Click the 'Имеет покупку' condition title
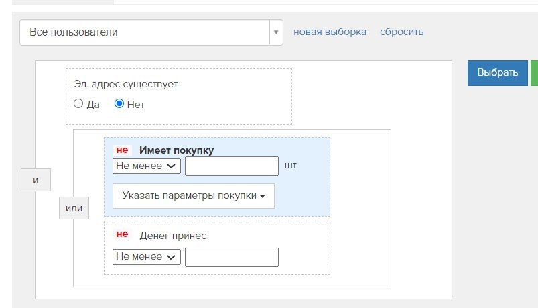This screenshot has height=308, width=538. pyautogui.click(x=176, y=150)
